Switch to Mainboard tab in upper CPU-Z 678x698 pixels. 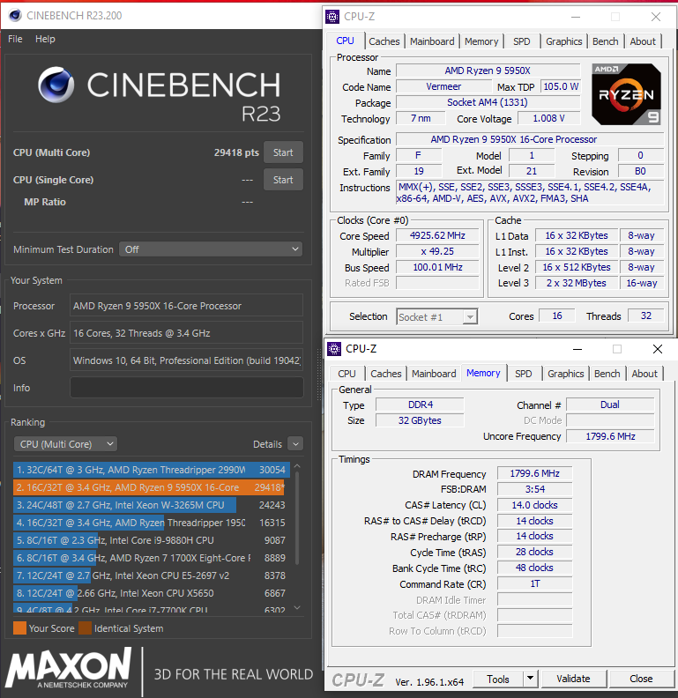[x=432, y=41]
